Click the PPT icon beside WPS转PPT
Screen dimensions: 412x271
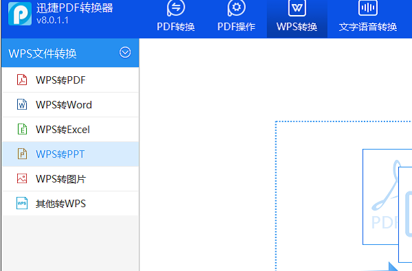(22, 154)
